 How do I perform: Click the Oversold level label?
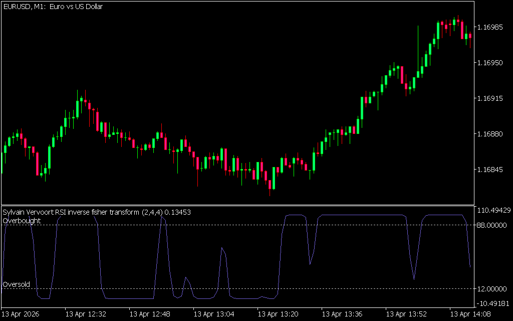tap(16, 284)
